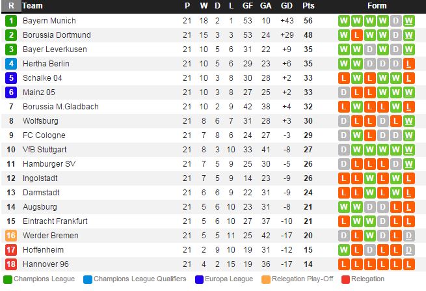Click the Team column header

(x=33, y=6)
